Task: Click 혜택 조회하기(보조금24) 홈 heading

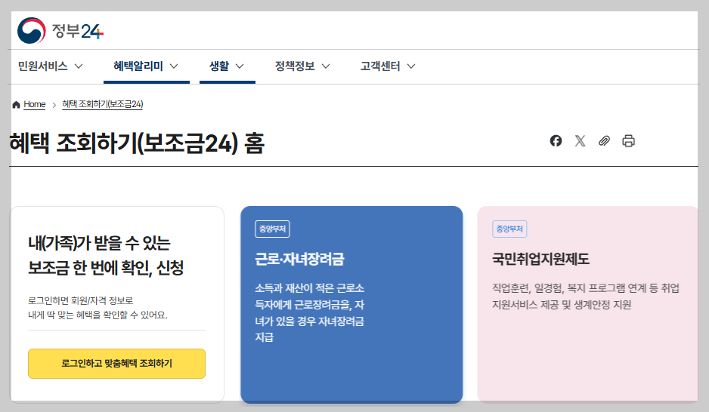Action: (137, 143)
